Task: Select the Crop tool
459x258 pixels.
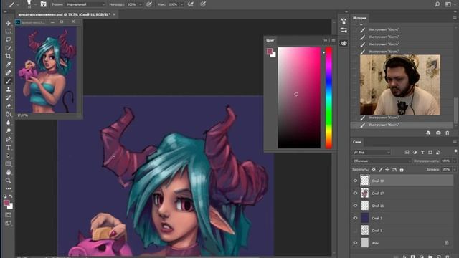Action: tap(8, 56)
